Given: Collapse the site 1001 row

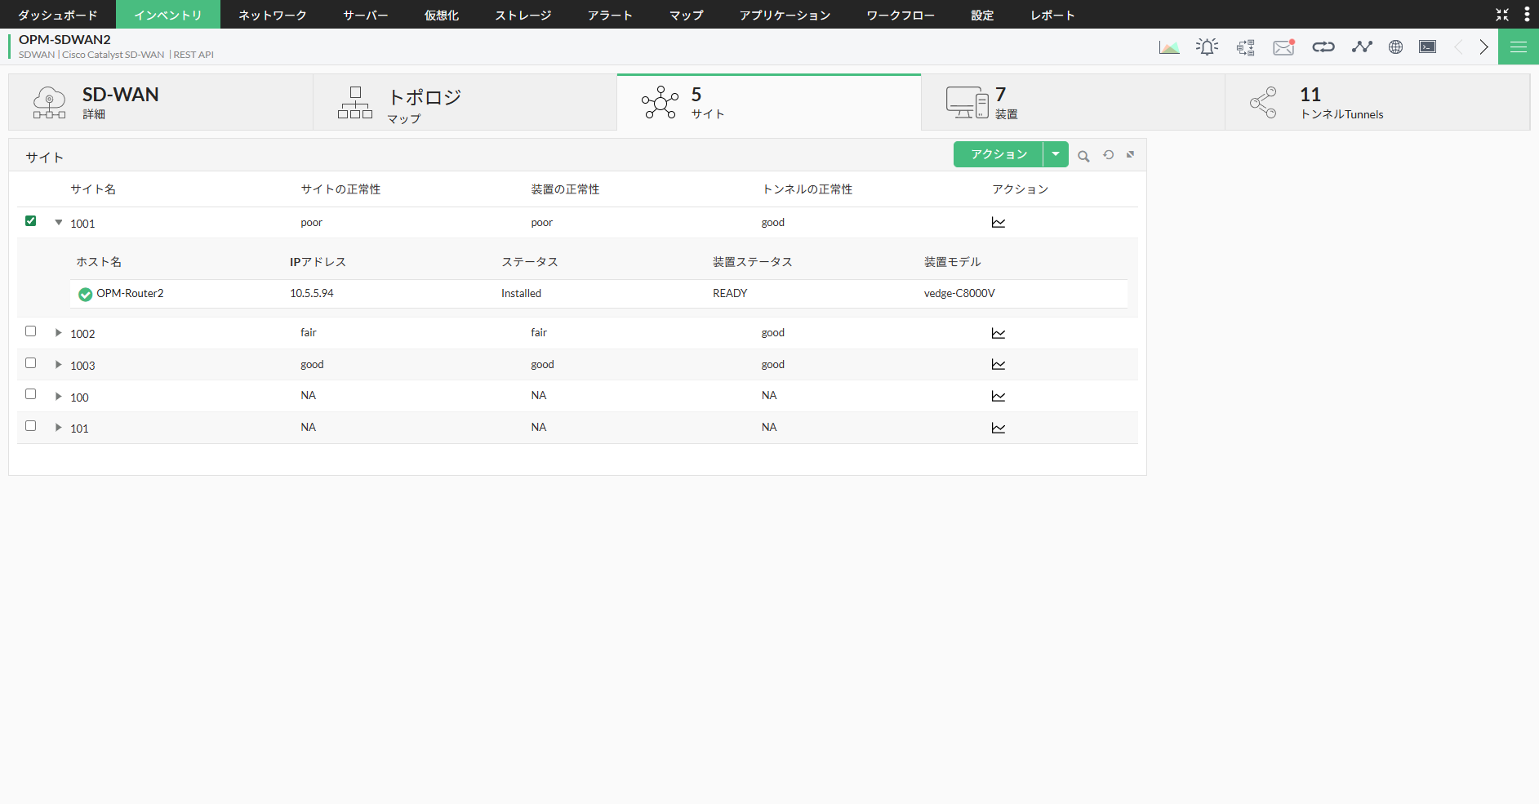Looking at the screenshot, I should (59, 222).
